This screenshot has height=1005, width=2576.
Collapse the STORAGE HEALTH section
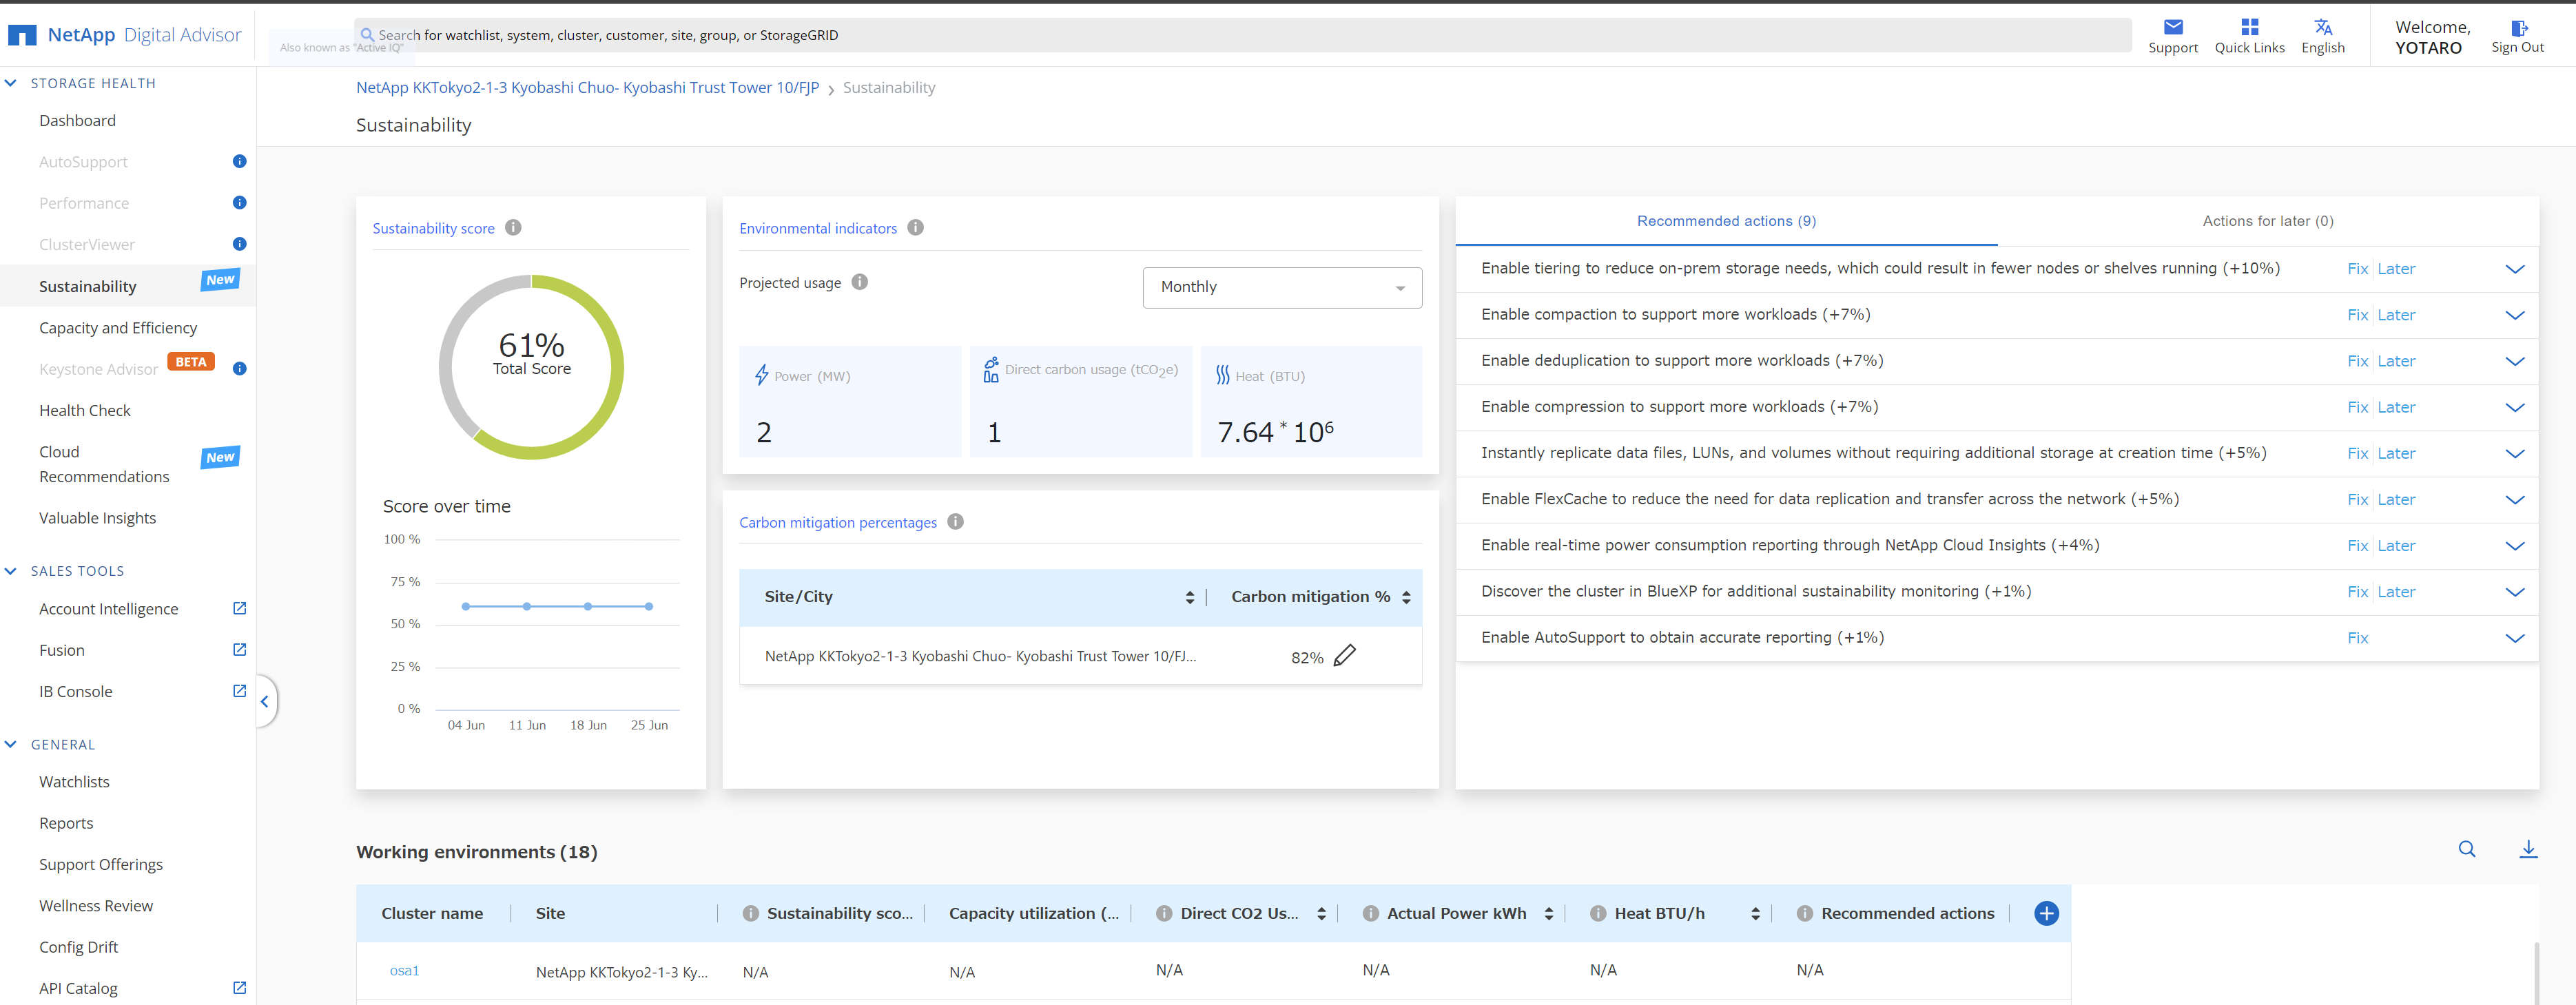[11, 83]
